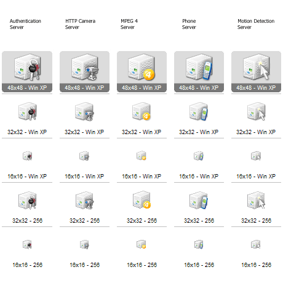Click the Motion Detection Server column heading
The image size is (283, 283).
click(256, 24)
